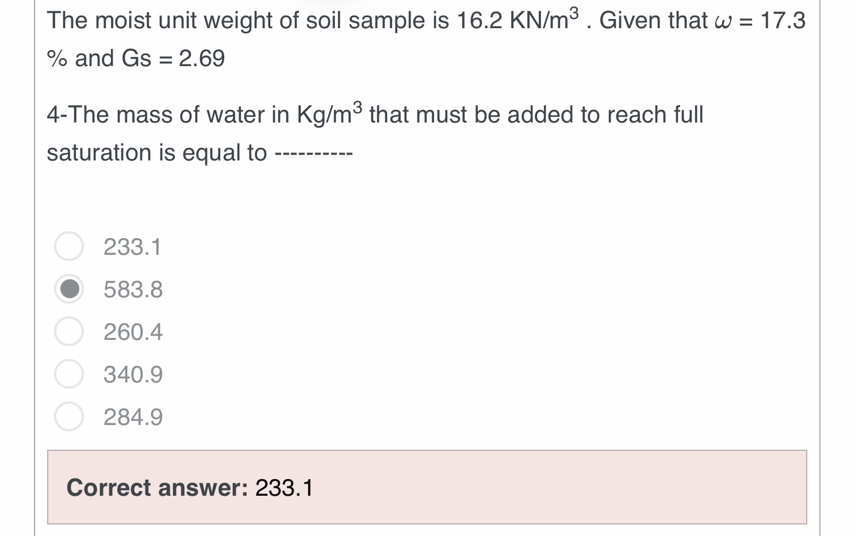The width and height of the screenshot is (855, 536).
Task: Click the answer option labeled 260.4
Action: click(133, 331)
